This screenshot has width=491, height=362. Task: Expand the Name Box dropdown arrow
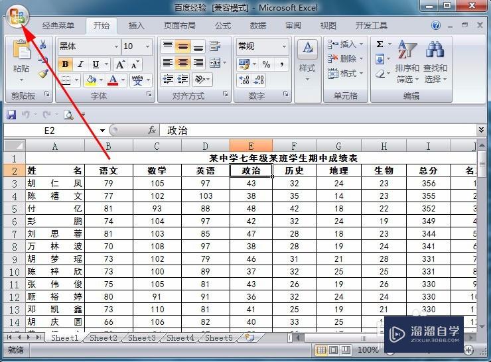102,130
